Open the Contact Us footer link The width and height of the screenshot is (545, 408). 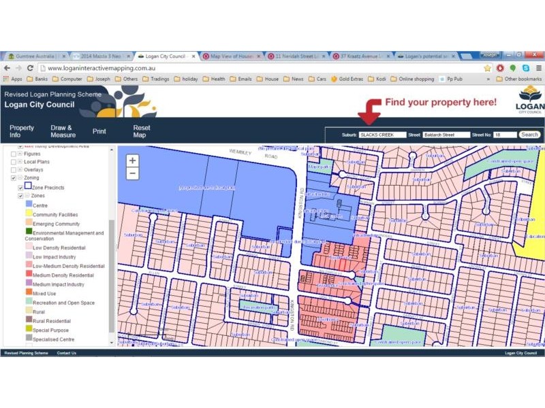coord(66,353)
